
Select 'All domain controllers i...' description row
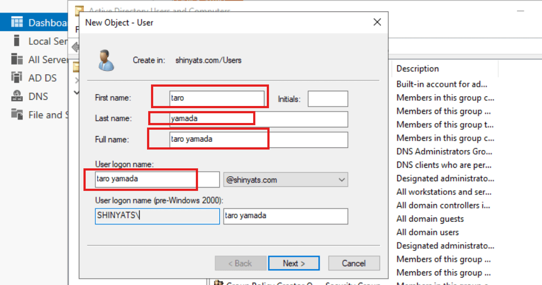click(x=443, y=205)
